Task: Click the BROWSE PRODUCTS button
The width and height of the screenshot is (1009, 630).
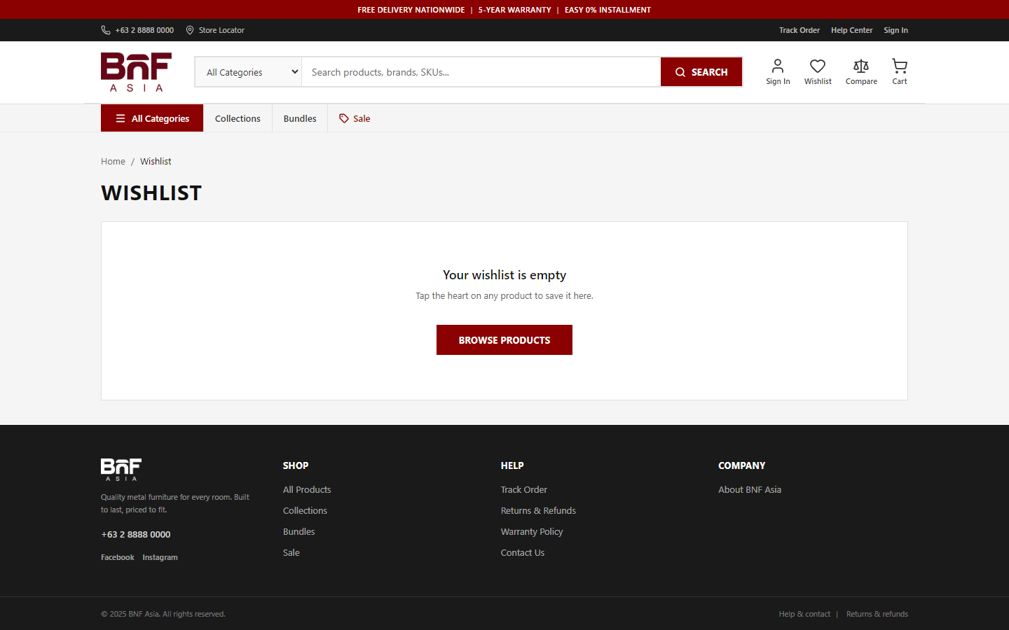Action: click(504, 340)
